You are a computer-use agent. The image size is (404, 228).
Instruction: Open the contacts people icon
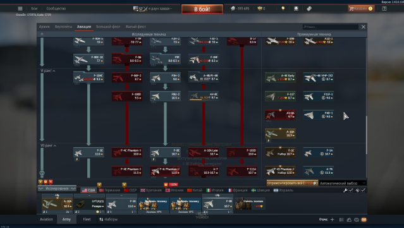(349, 220)
